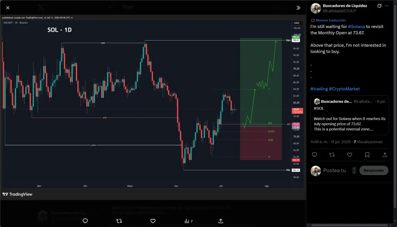Open Buscadores de Liquidez profile avatar
This screenshot has width=397, height=227.
(x=315, y=8)
